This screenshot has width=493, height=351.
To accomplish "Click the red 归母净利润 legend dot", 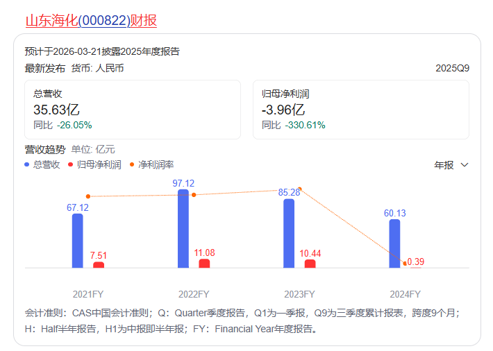I will [x=71, y=164].
